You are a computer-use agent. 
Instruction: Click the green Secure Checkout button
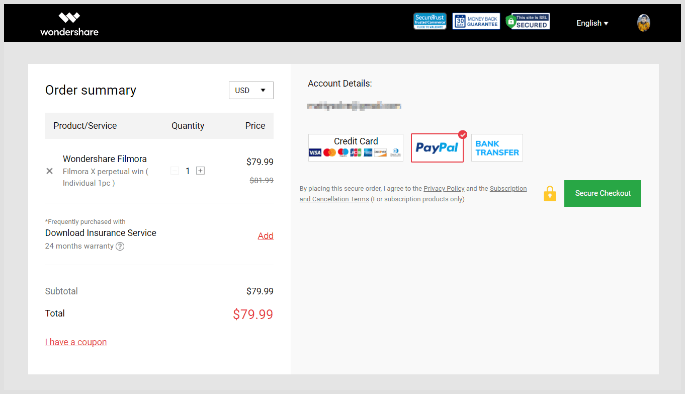(603, 193)
